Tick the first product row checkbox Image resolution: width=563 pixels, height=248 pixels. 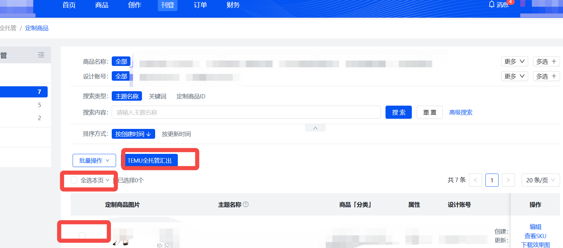(x=82, y=236)
